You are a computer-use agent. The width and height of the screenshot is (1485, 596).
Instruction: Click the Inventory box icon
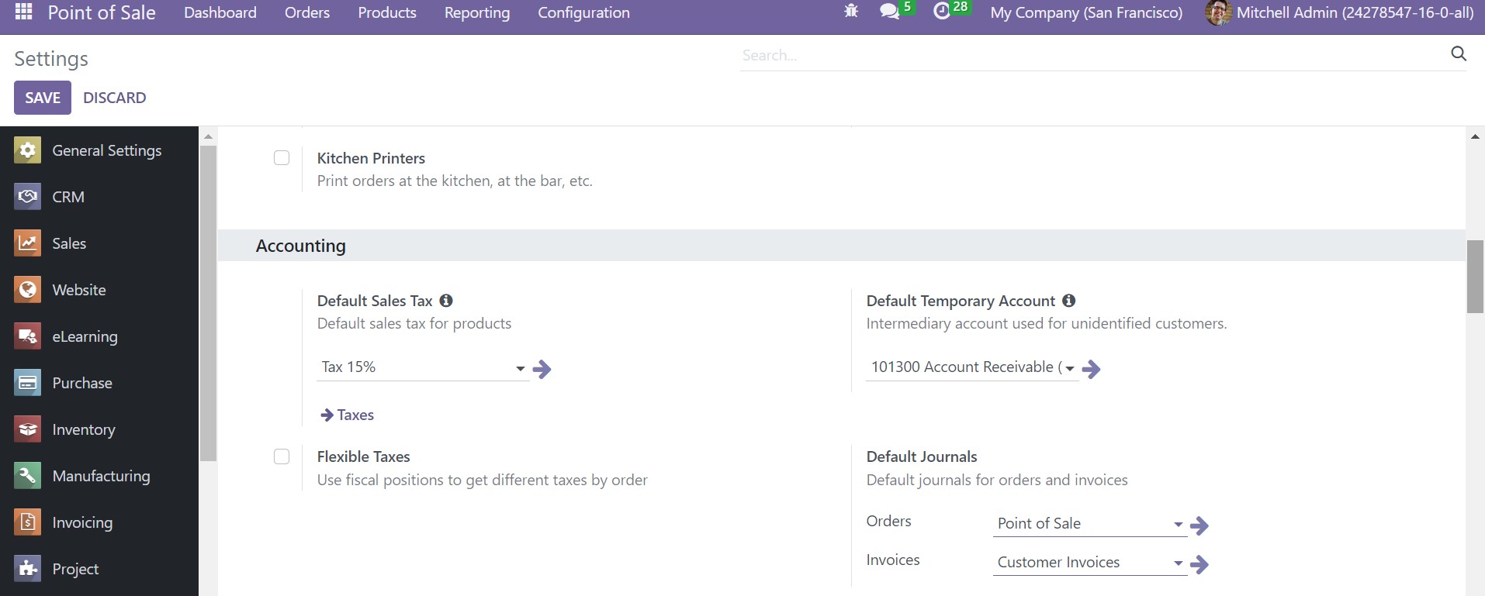(x=27, y=429)
